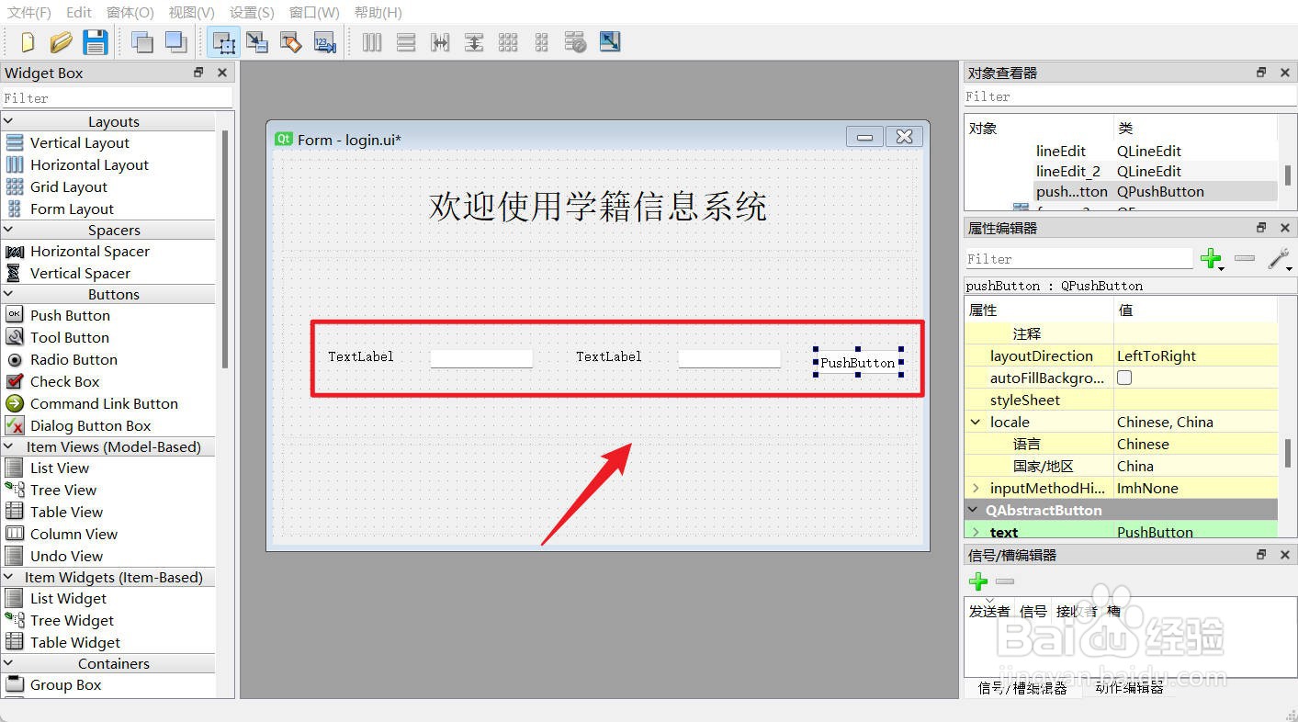Select the Check Box widget entry
1298x722 pixels.
[x=64, y=381]
